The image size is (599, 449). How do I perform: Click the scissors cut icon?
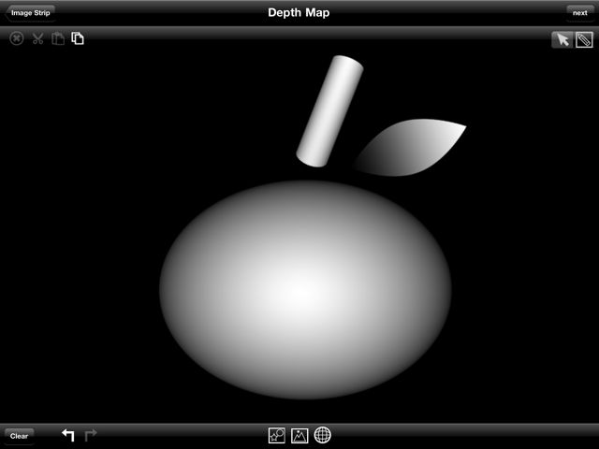[x=37, y=38]
